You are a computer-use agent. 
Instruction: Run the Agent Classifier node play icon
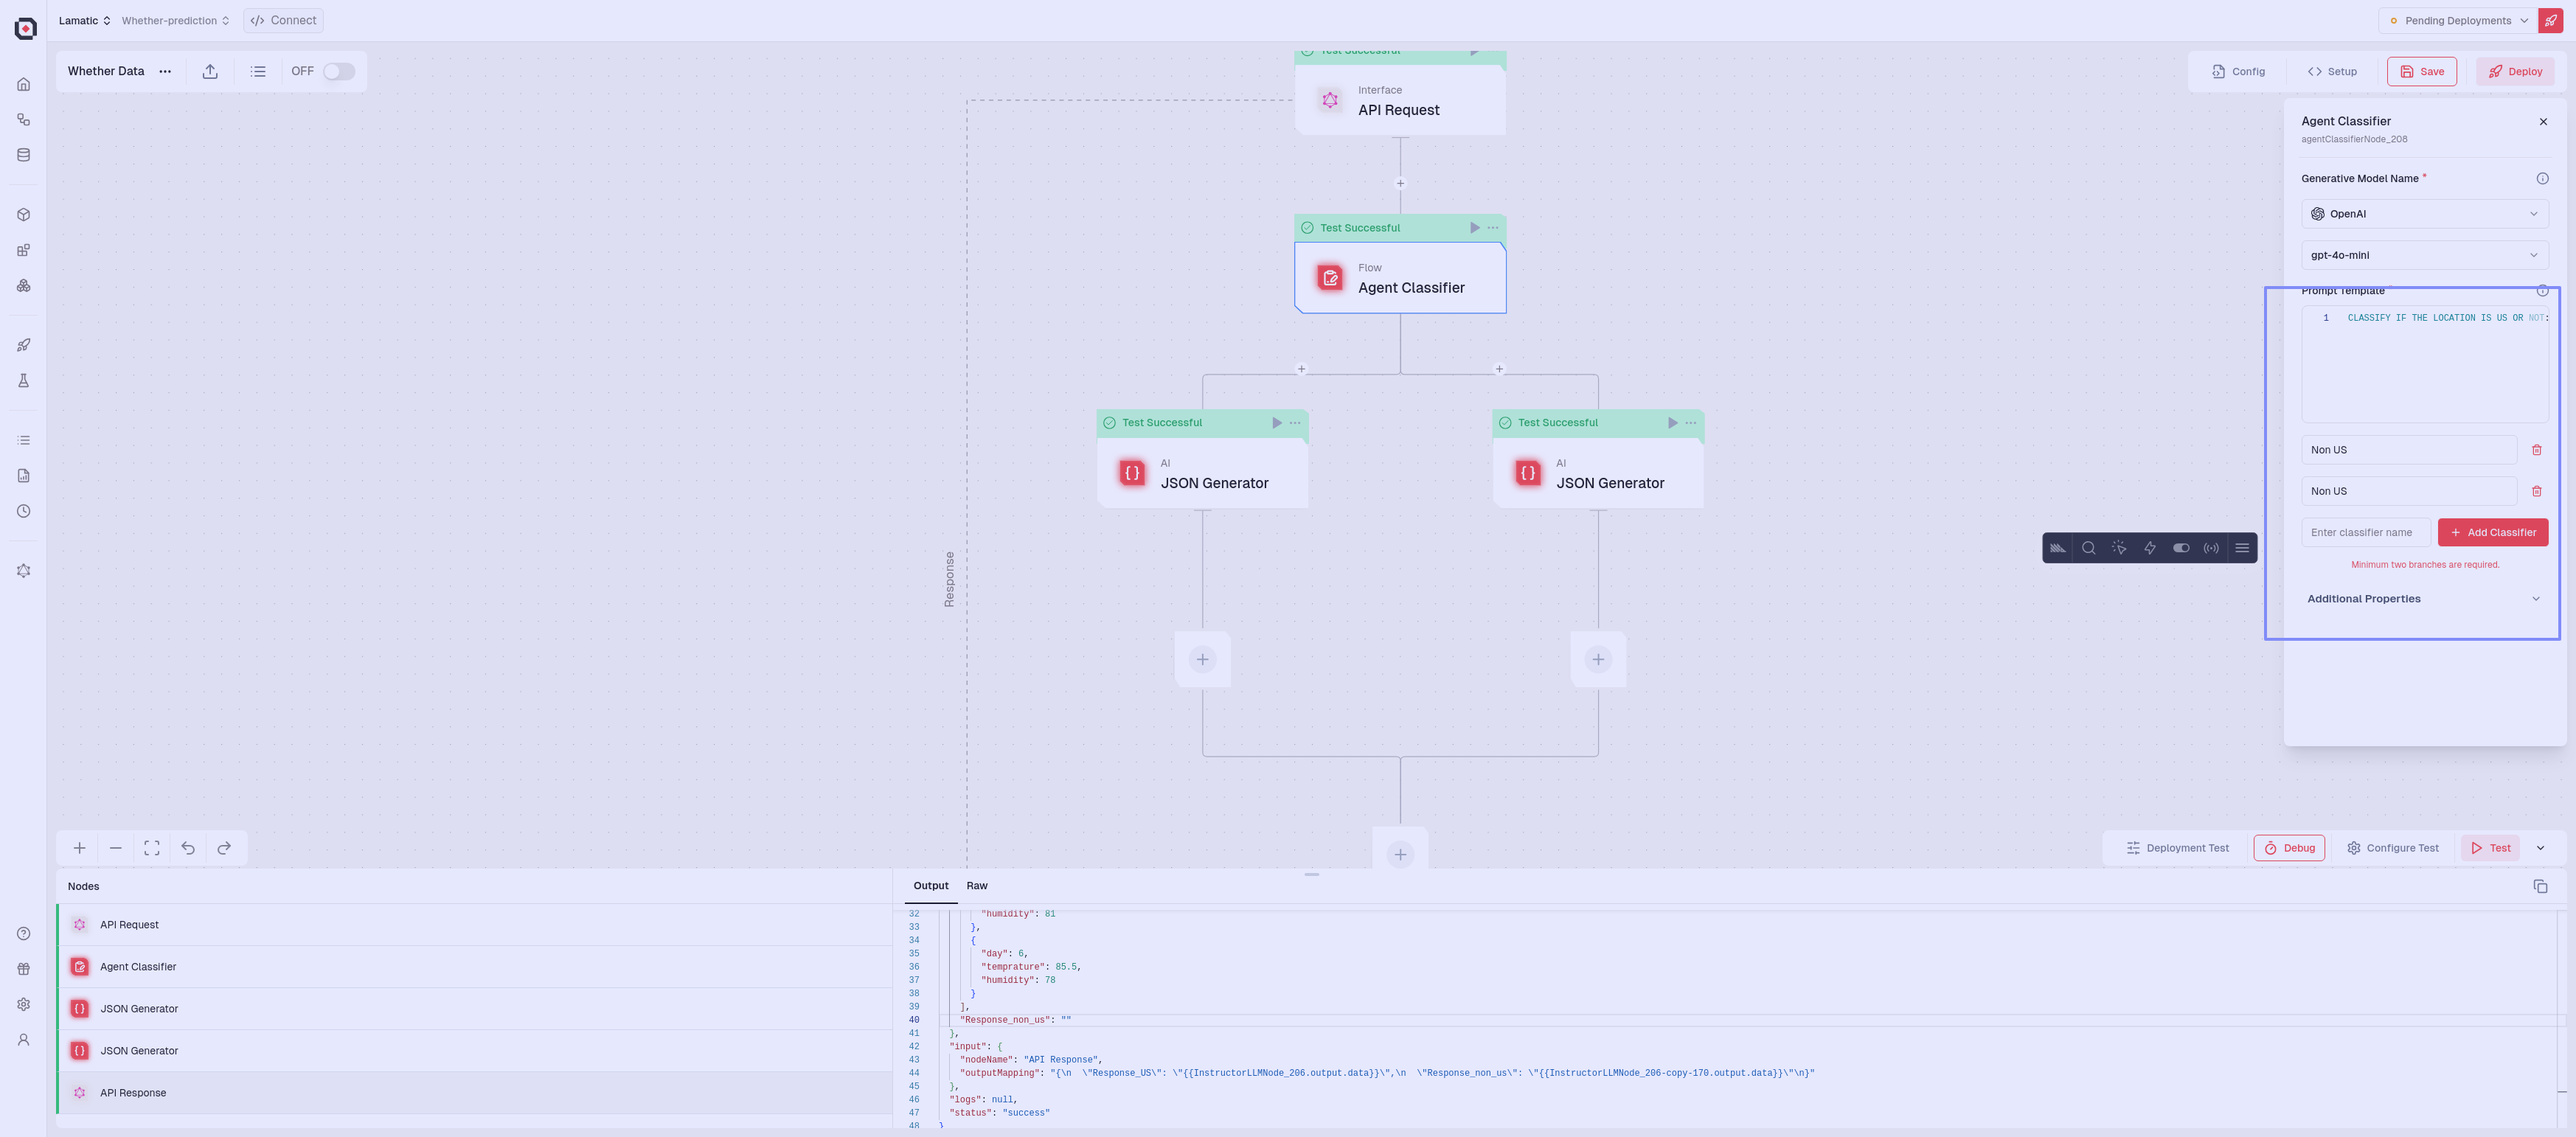(1474, 228)
